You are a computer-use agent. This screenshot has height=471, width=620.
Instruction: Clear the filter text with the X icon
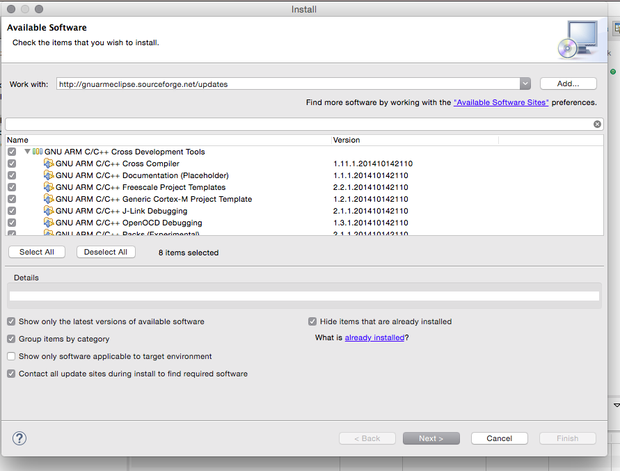coord(597,124)
